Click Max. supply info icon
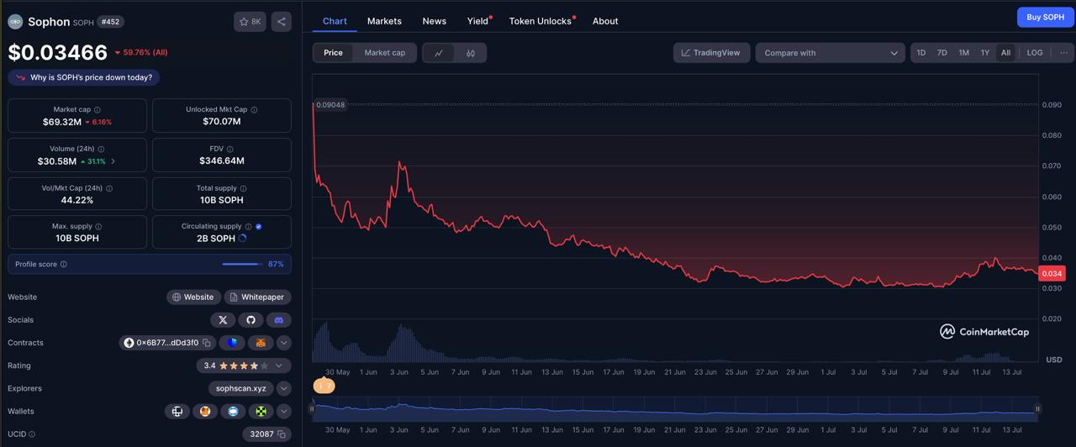Viewport: 1076px width, 447px height. coord(98,227)
